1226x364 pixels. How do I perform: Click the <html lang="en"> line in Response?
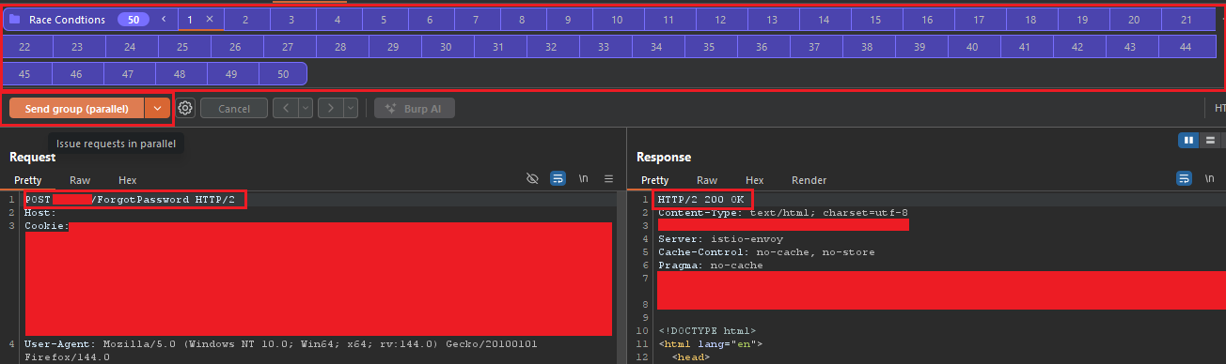pyautogui.click(x=711, y=344)
